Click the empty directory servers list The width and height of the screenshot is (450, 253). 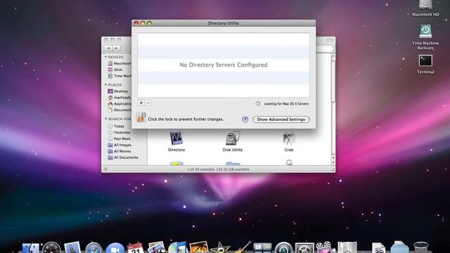coord(224,65)
